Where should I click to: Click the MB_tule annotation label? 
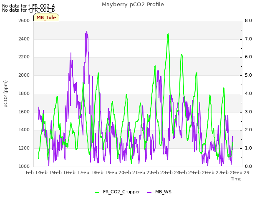46,17
